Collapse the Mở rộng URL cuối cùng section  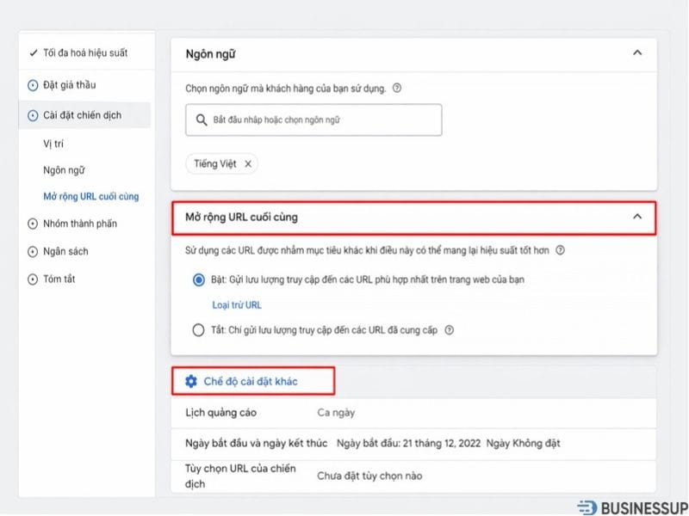pos(637,217)
